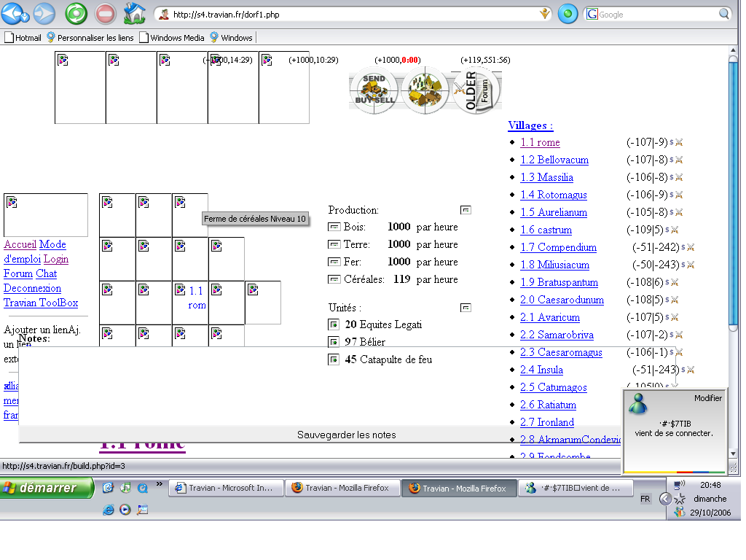Click the Bois resource icon

point(334,227)
